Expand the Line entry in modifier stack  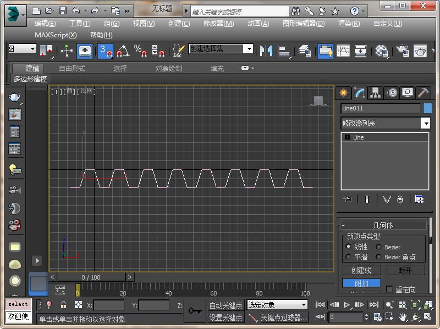click(347, 137)
